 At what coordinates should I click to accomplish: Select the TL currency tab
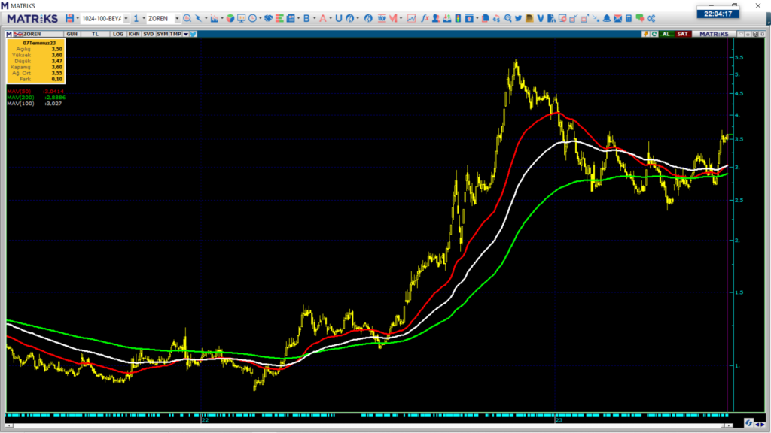[95, 34]
